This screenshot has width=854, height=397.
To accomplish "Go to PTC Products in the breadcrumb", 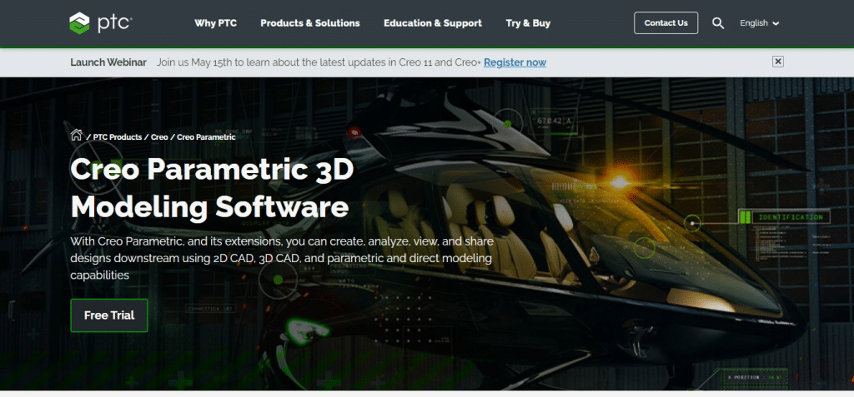I will point(116,136).
